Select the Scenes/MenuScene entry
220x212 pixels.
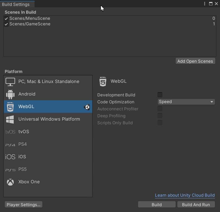tap(110, 18)
